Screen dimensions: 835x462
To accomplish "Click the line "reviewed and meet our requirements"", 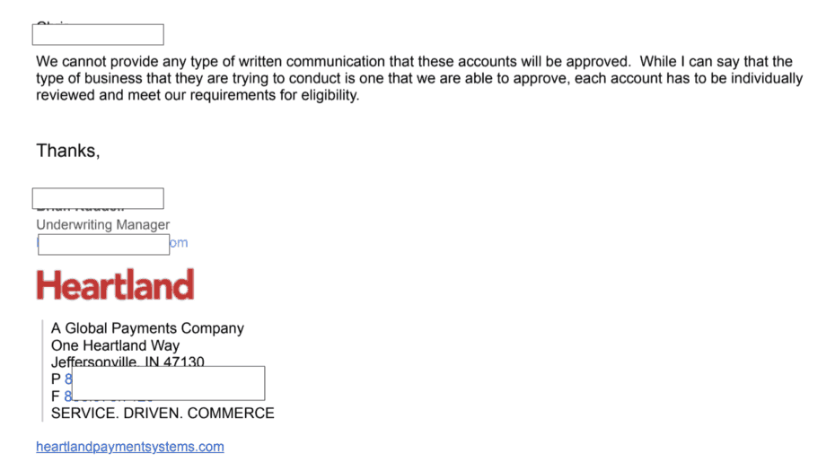I will (x=198, y=95).
